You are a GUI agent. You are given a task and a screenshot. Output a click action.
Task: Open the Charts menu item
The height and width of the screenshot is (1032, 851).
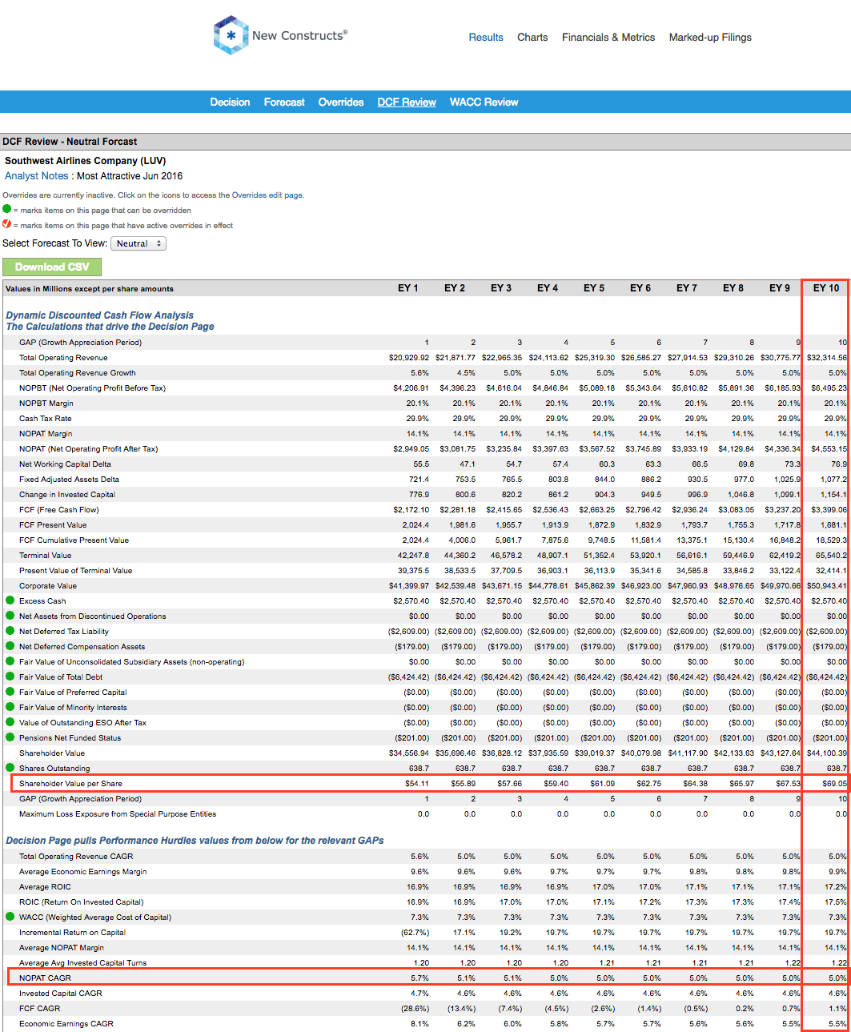coord(532,38)
